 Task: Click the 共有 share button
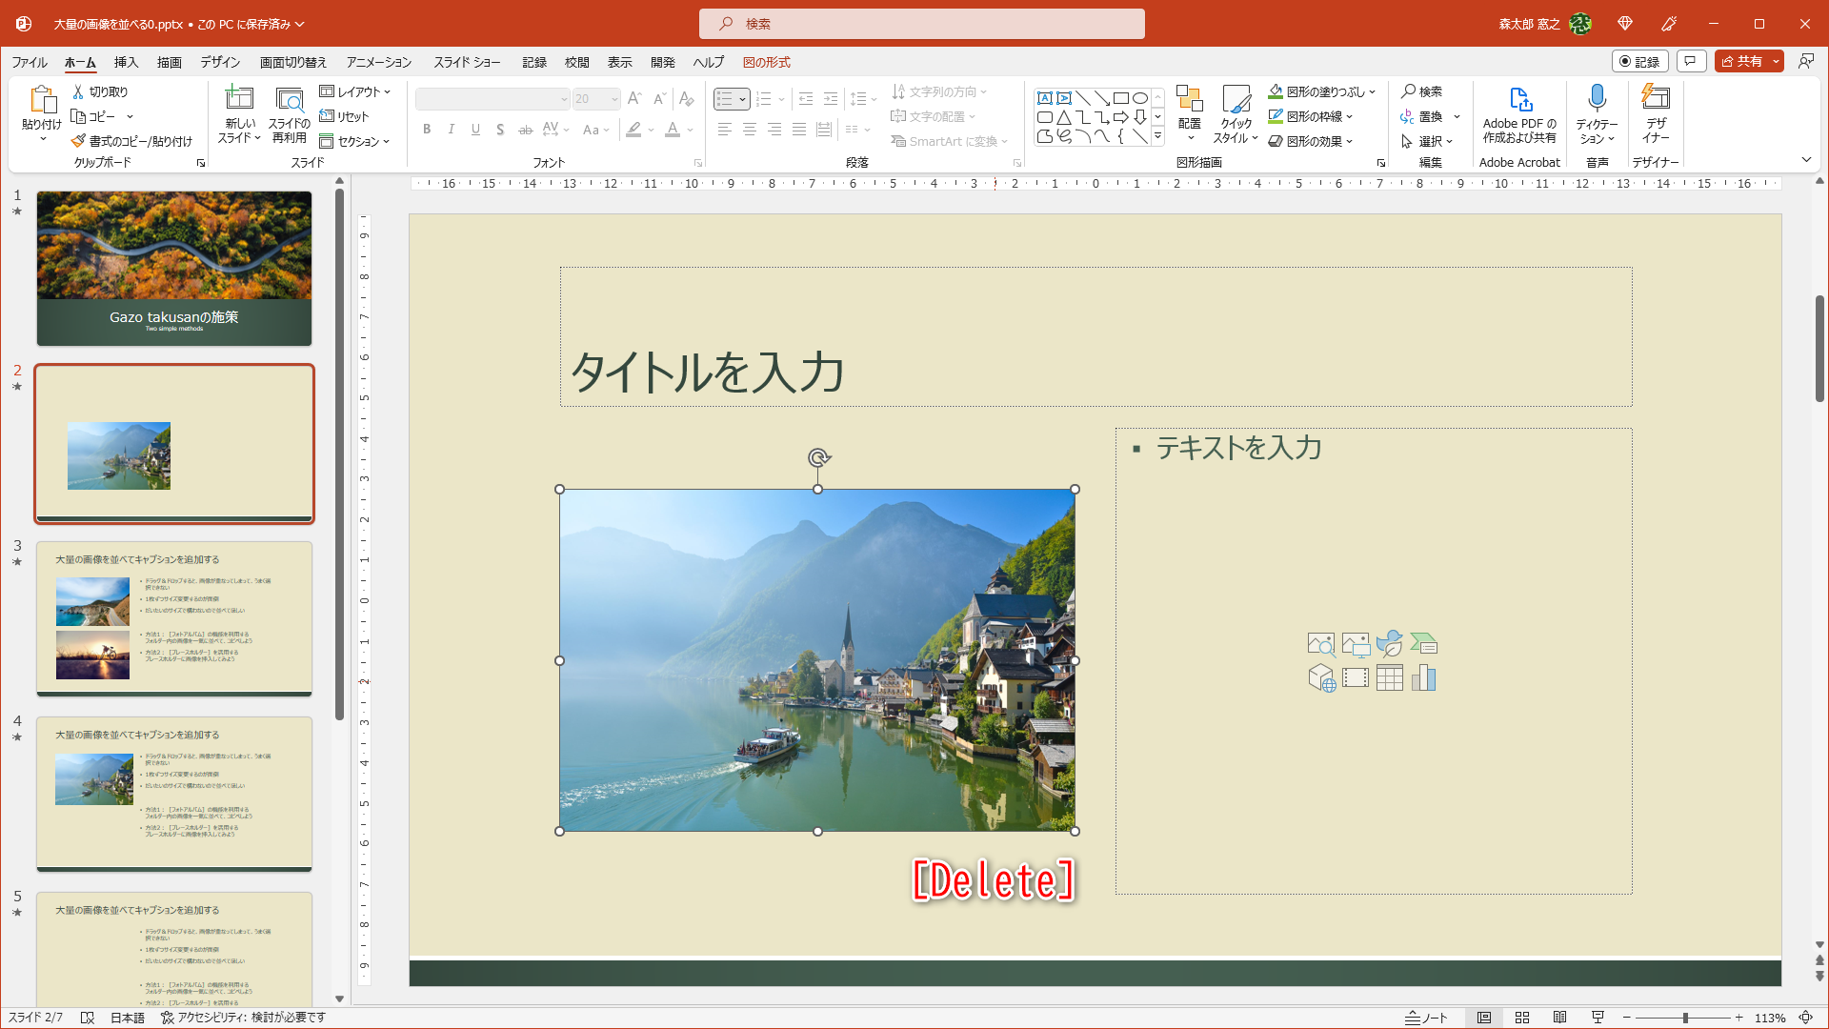(1747, 60)
